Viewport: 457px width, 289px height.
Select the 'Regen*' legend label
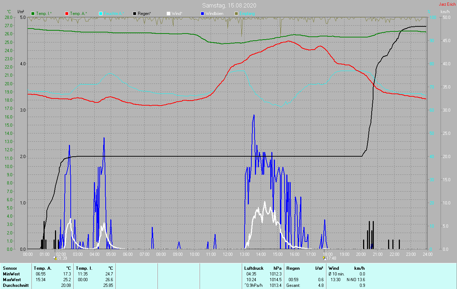click(144, 14)
